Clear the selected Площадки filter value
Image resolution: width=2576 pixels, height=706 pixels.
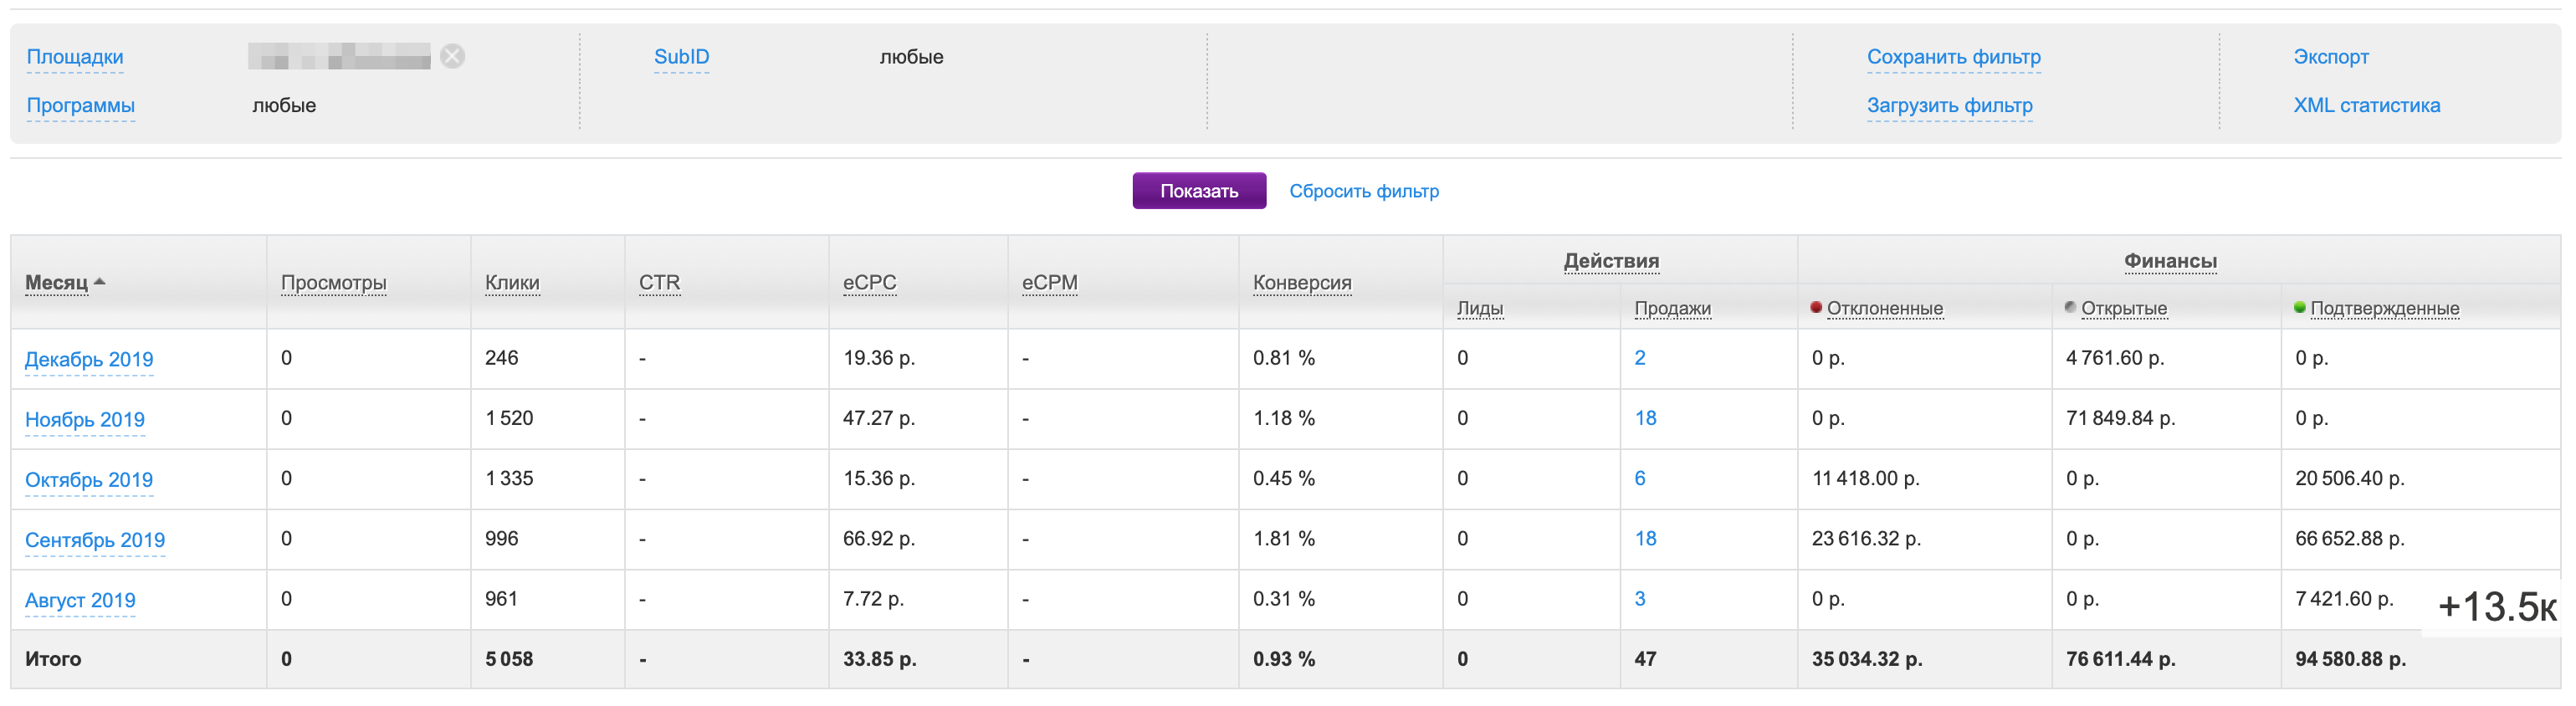point(452,56)
